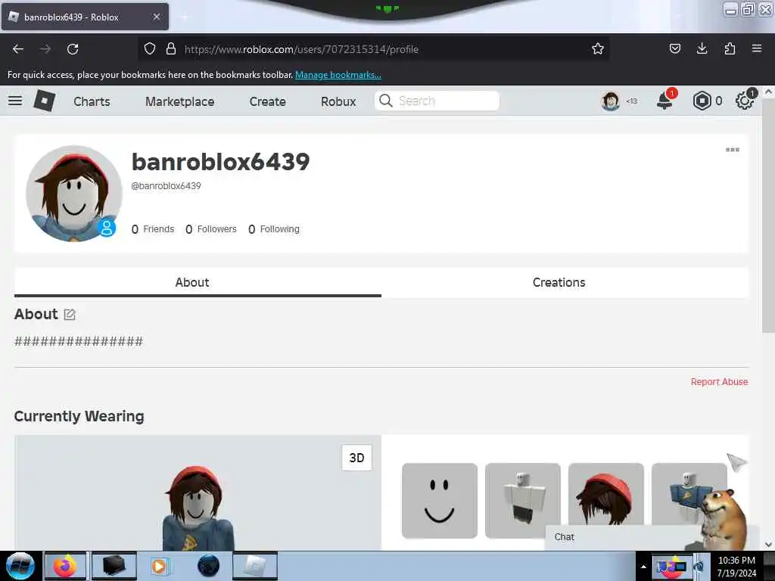775x581 pixels.
Task: Open the Manage bookmarks link
Action: pyautogui.click(x=338, y=75)
